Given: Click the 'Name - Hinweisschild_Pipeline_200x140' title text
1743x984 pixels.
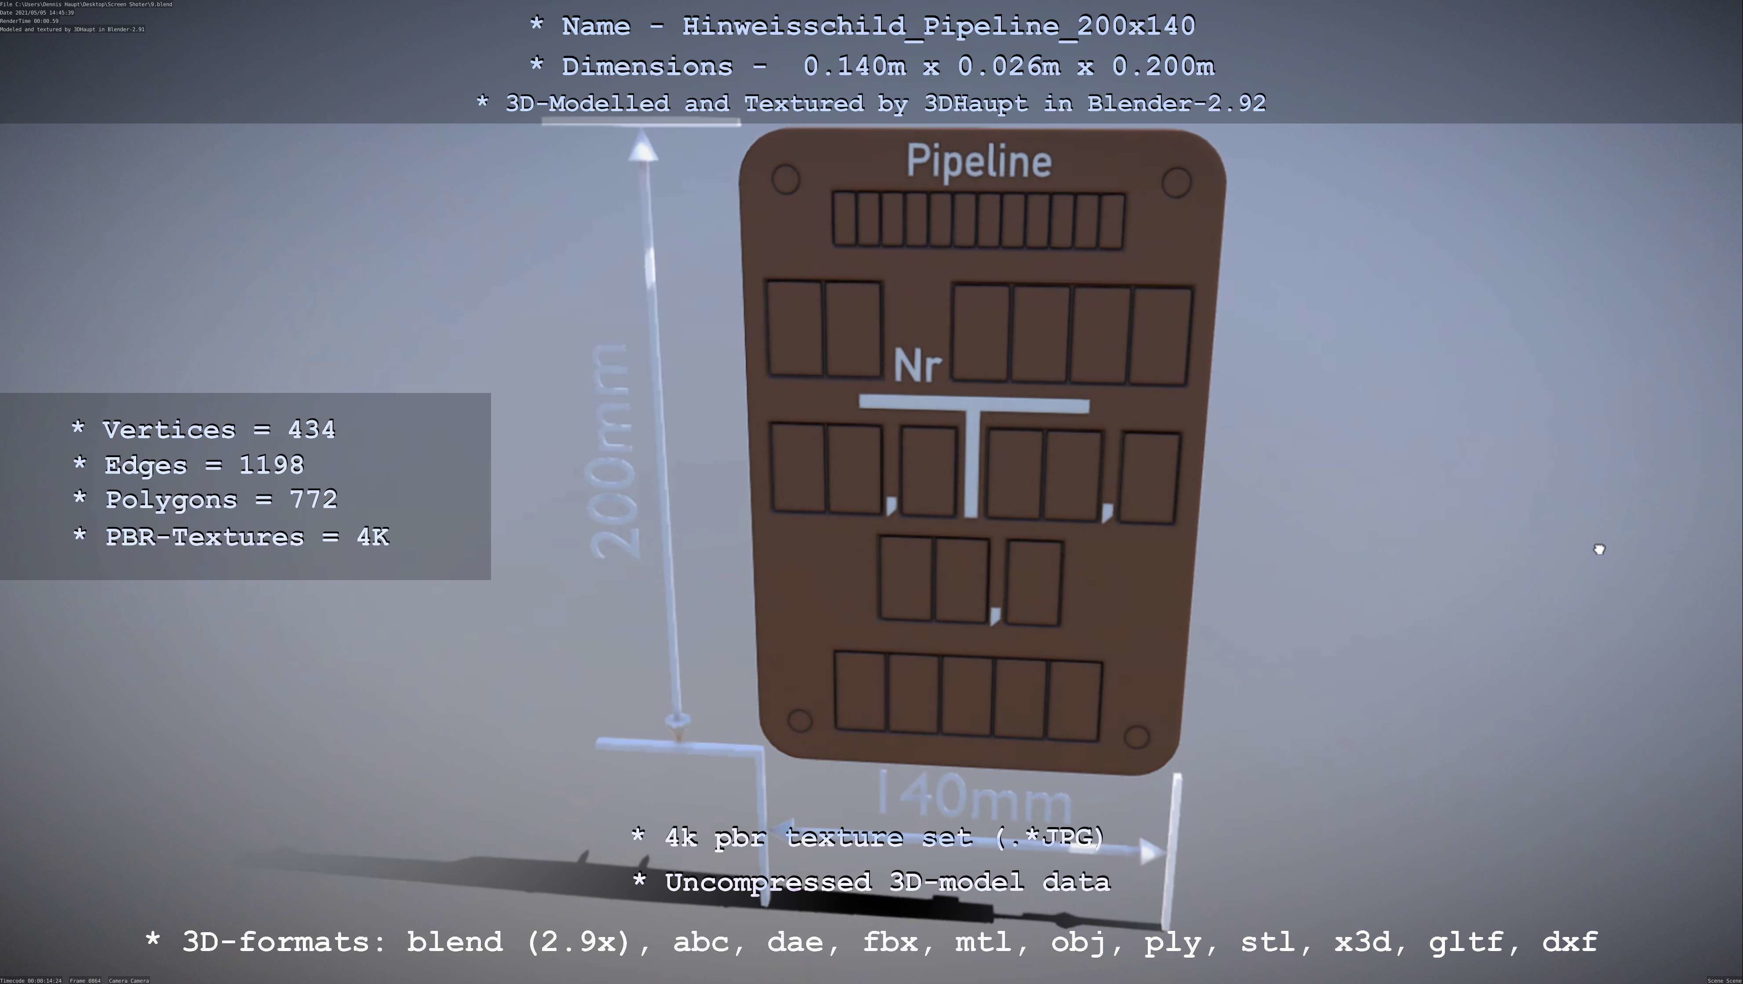Looking at the screenshot, I should 862,26.
